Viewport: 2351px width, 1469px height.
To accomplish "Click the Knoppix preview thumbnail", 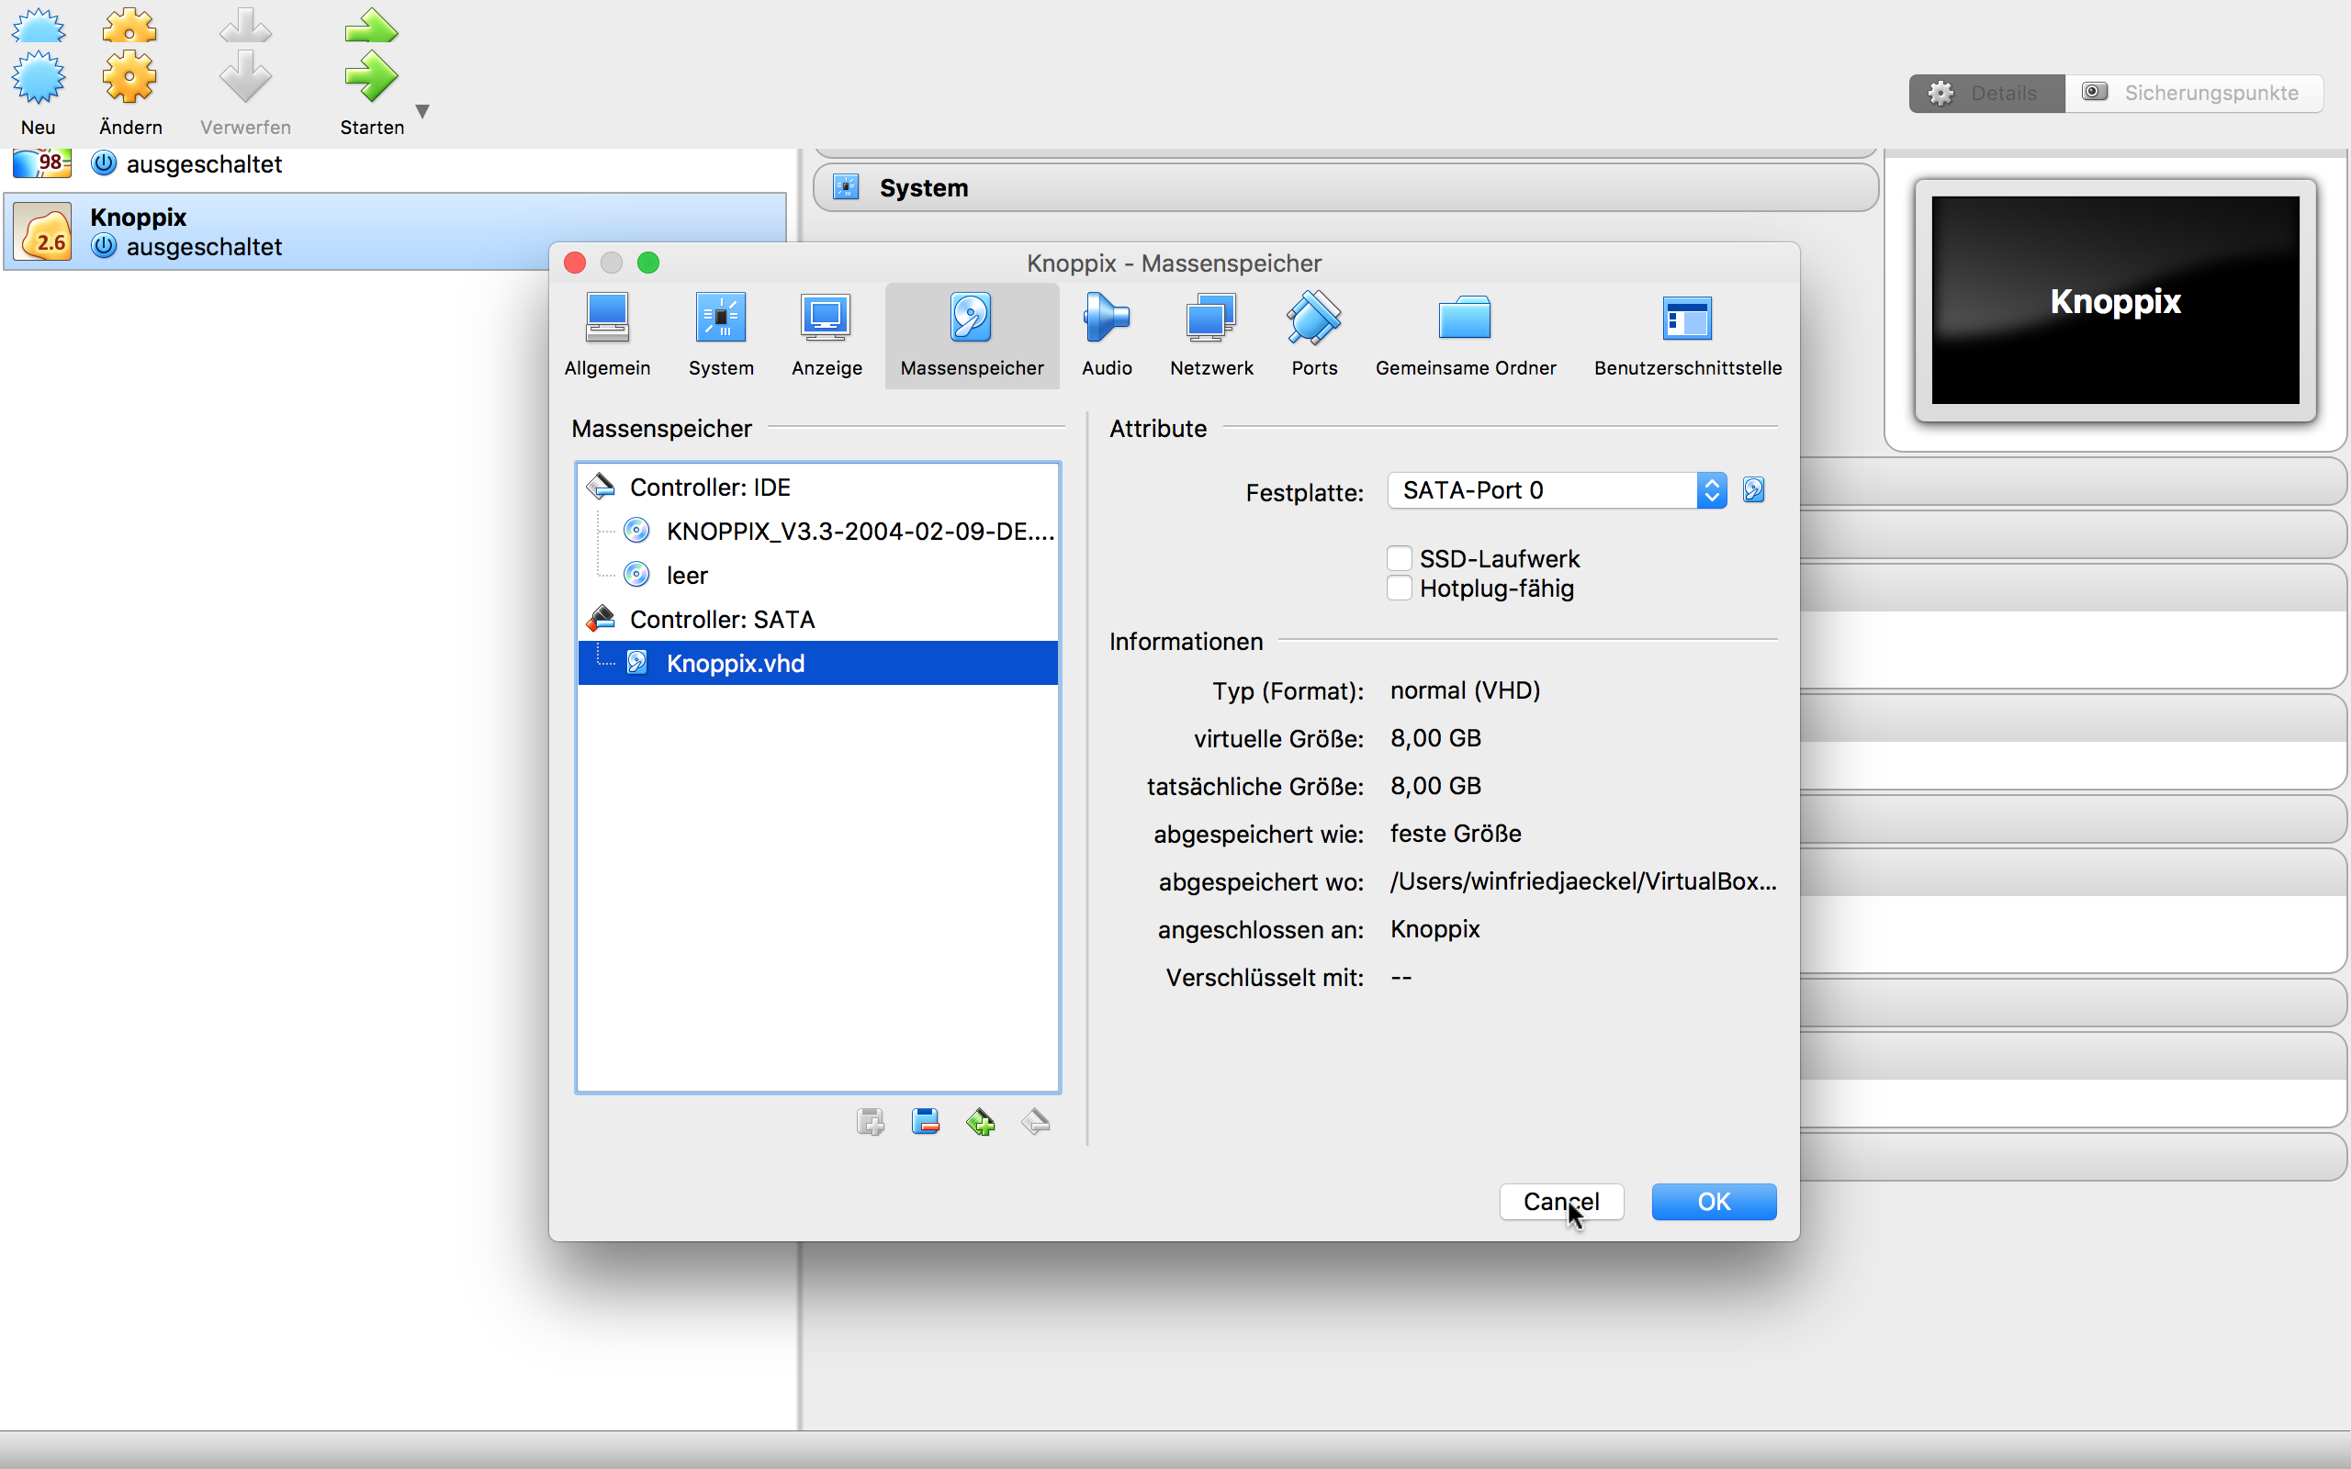I will tap(2115, 300).
